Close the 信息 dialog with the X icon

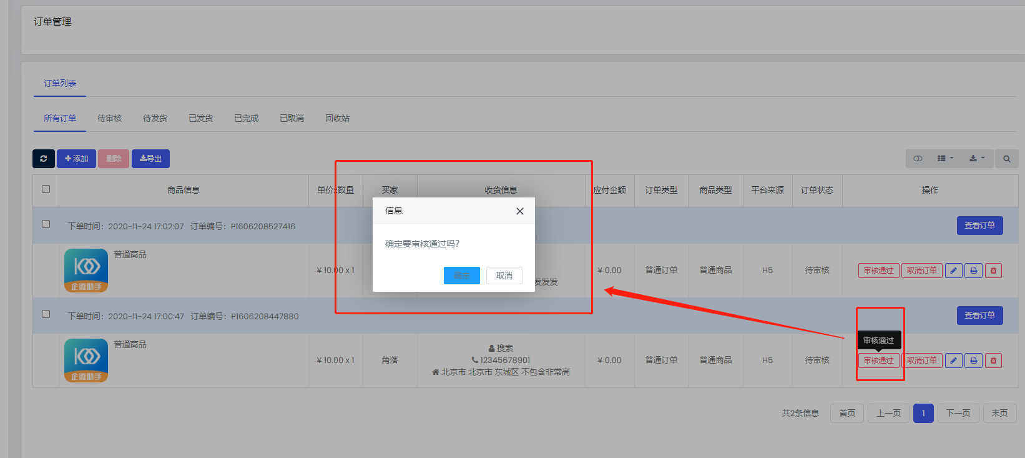click(x=519, y=211)
